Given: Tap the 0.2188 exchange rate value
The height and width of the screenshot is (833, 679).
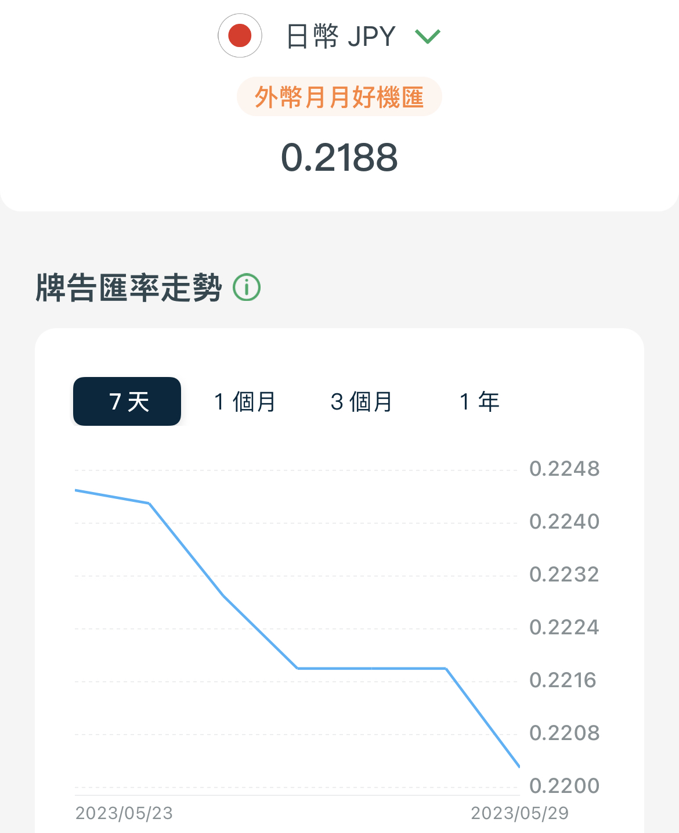Looking at the screenshot, I should pos(339,157).
